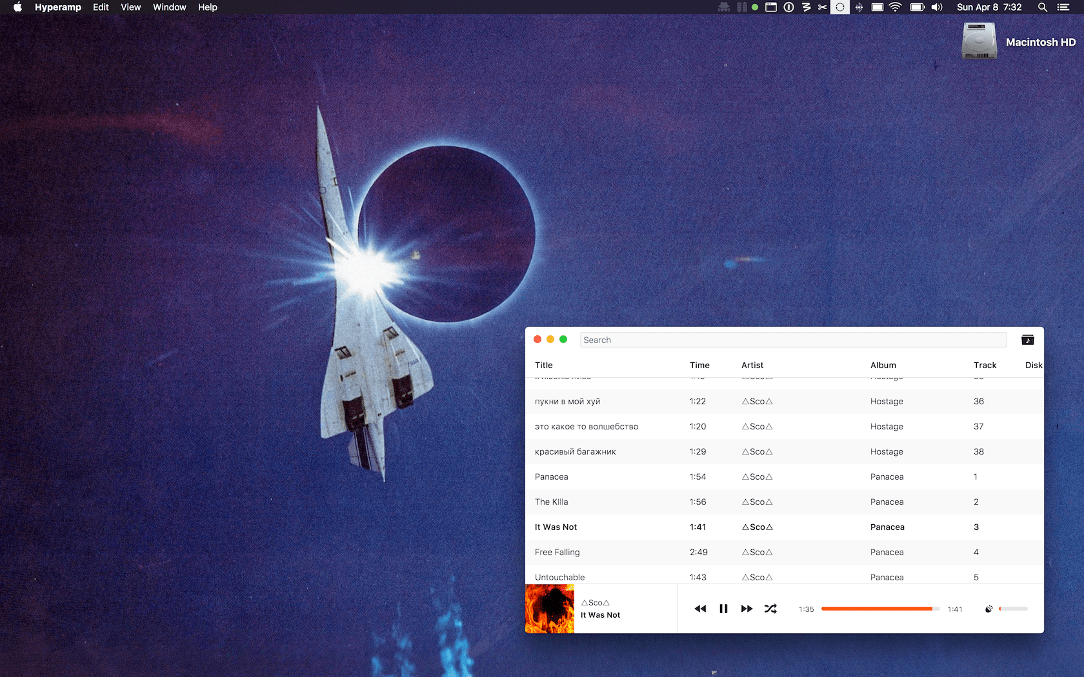
Task: Open the Hyperamp menu
Action: 58,7
